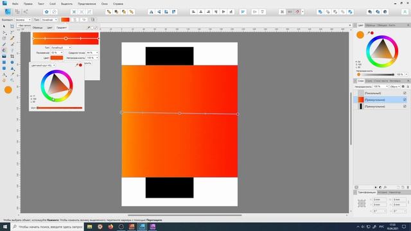Image resolution: width=411 pixels, height=231 pixels.
Task: Open the Представление menu
Action: coord(87,4)
